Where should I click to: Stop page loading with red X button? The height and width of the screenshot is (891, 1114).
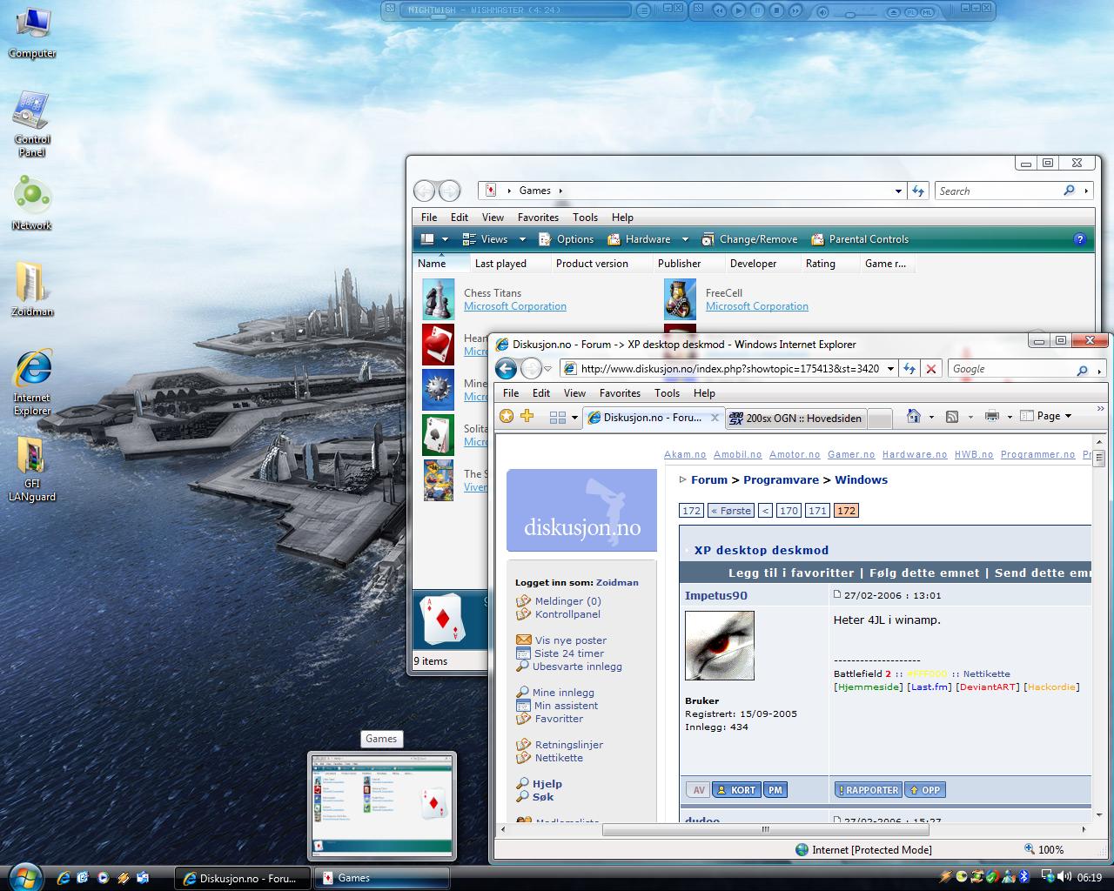pos(931,369)
